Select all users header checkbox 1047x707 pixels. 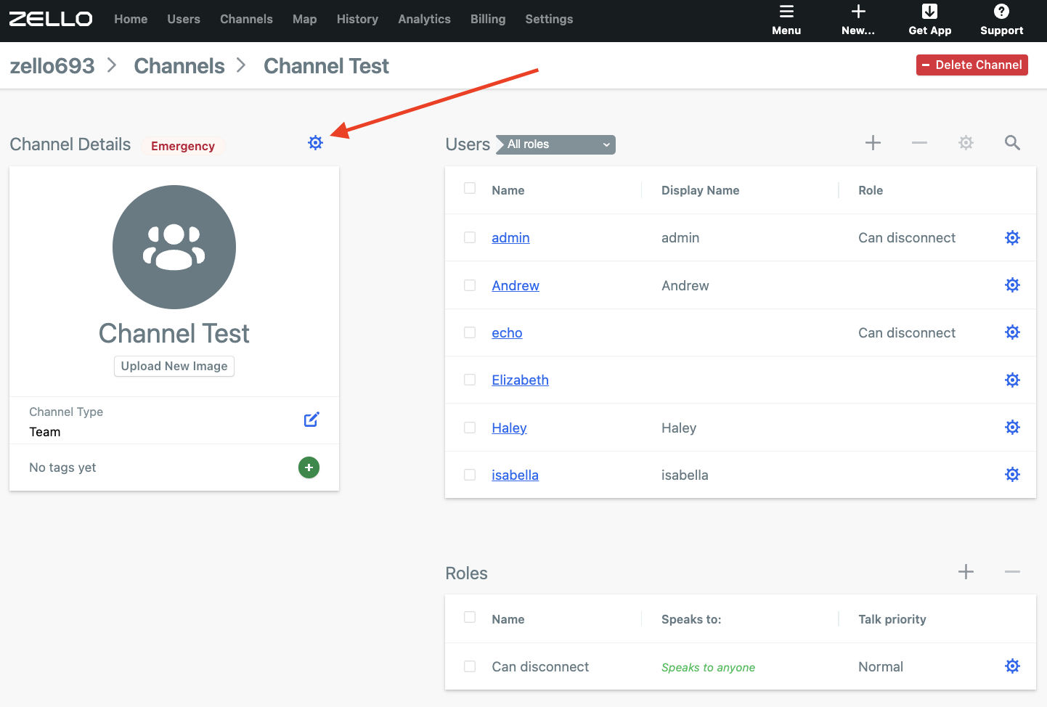pos(470,189)
